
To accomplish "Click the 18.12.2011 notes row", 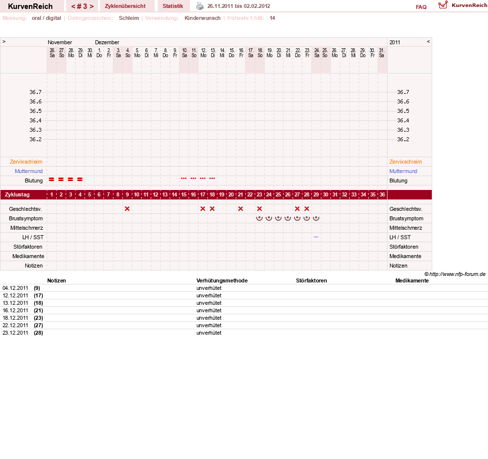I will [x=244, y=318].
